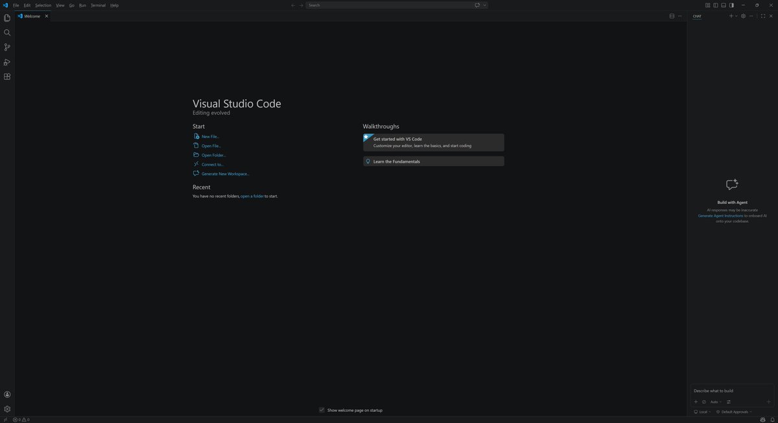
Task: Expand the dropdown next to title bar chat icon
Action: 484,5
